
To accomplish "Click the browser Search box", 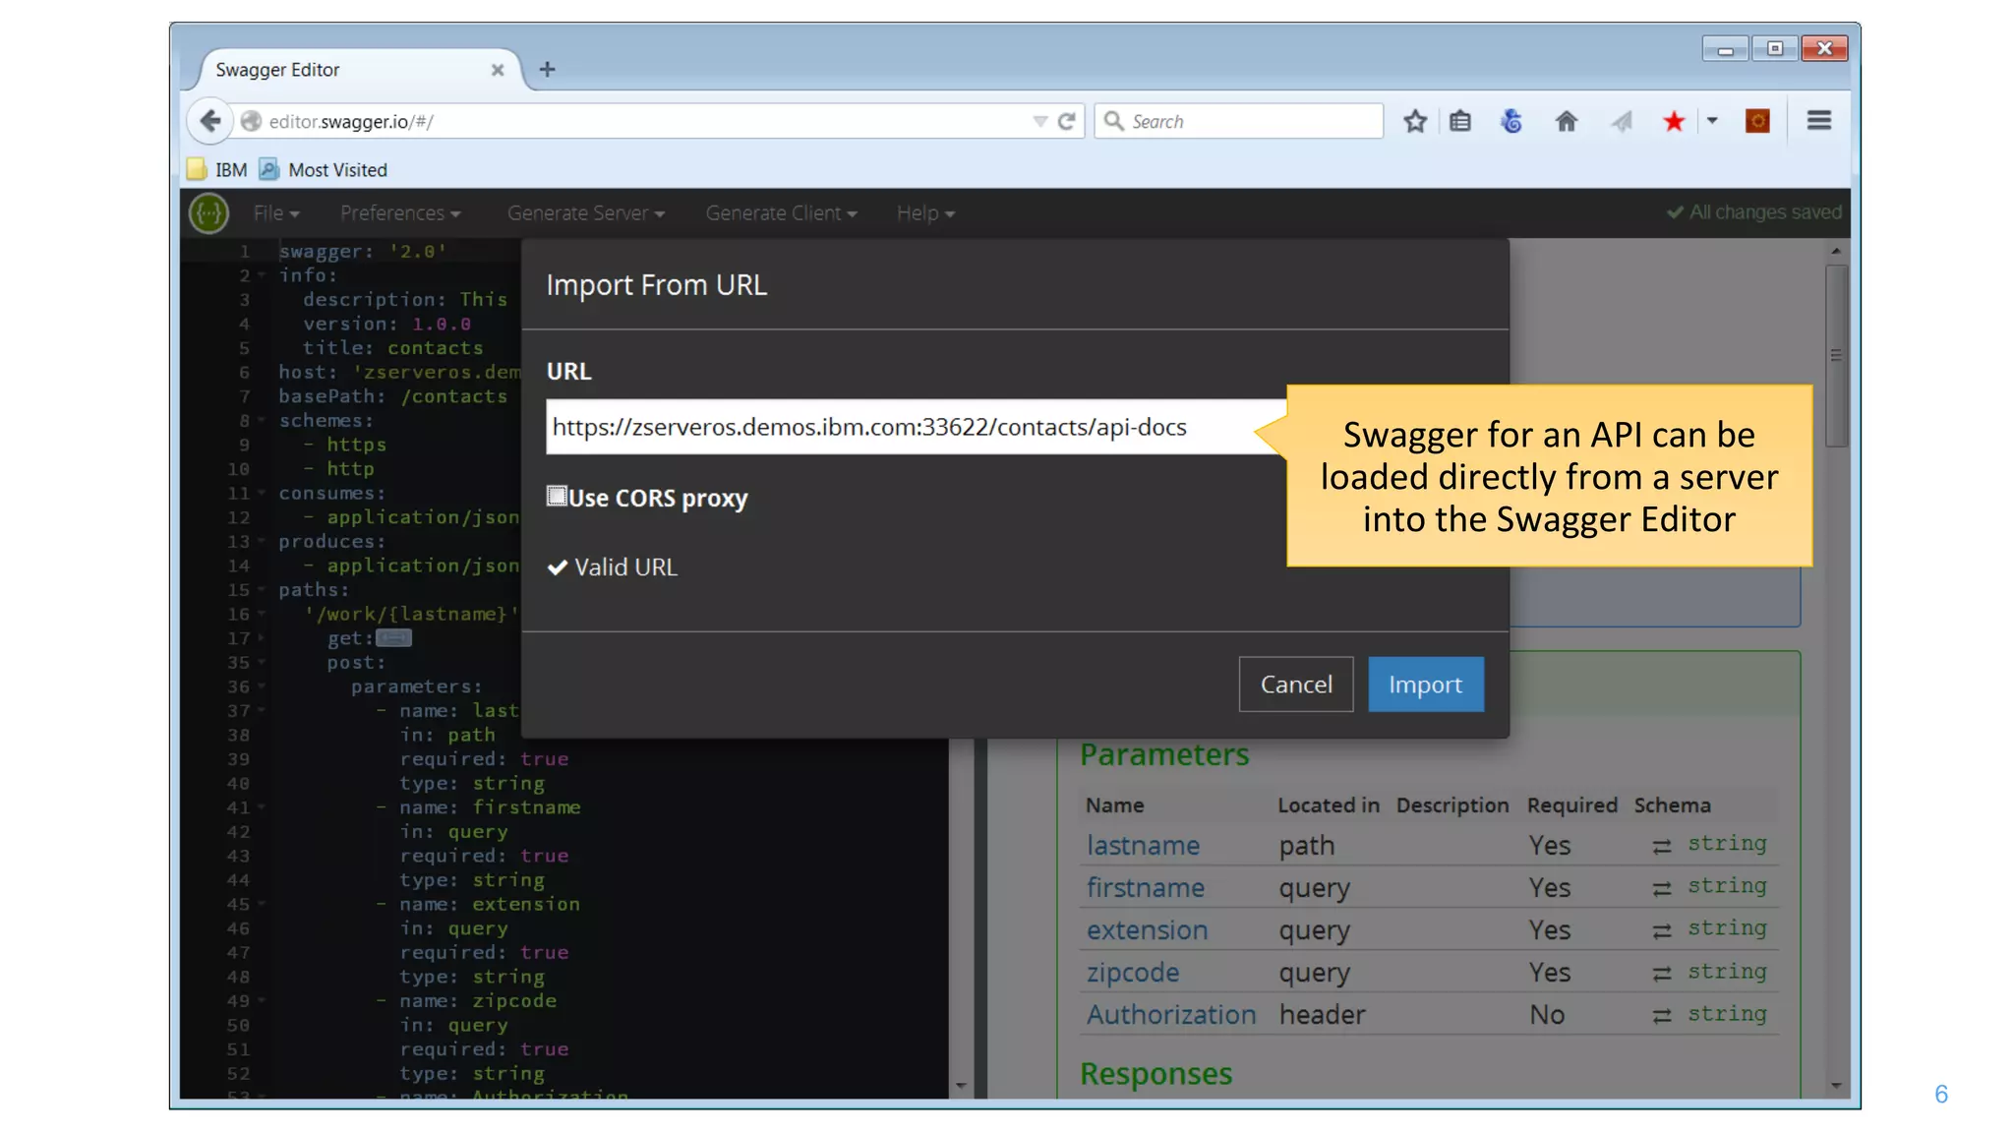I will point(1239,121).
